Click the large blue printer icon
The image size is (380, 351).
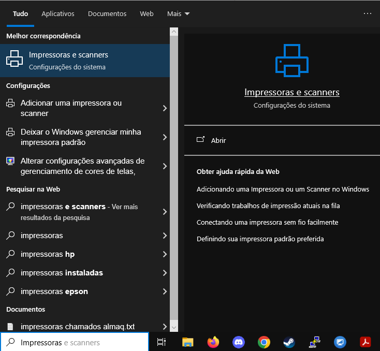[291, 61]
